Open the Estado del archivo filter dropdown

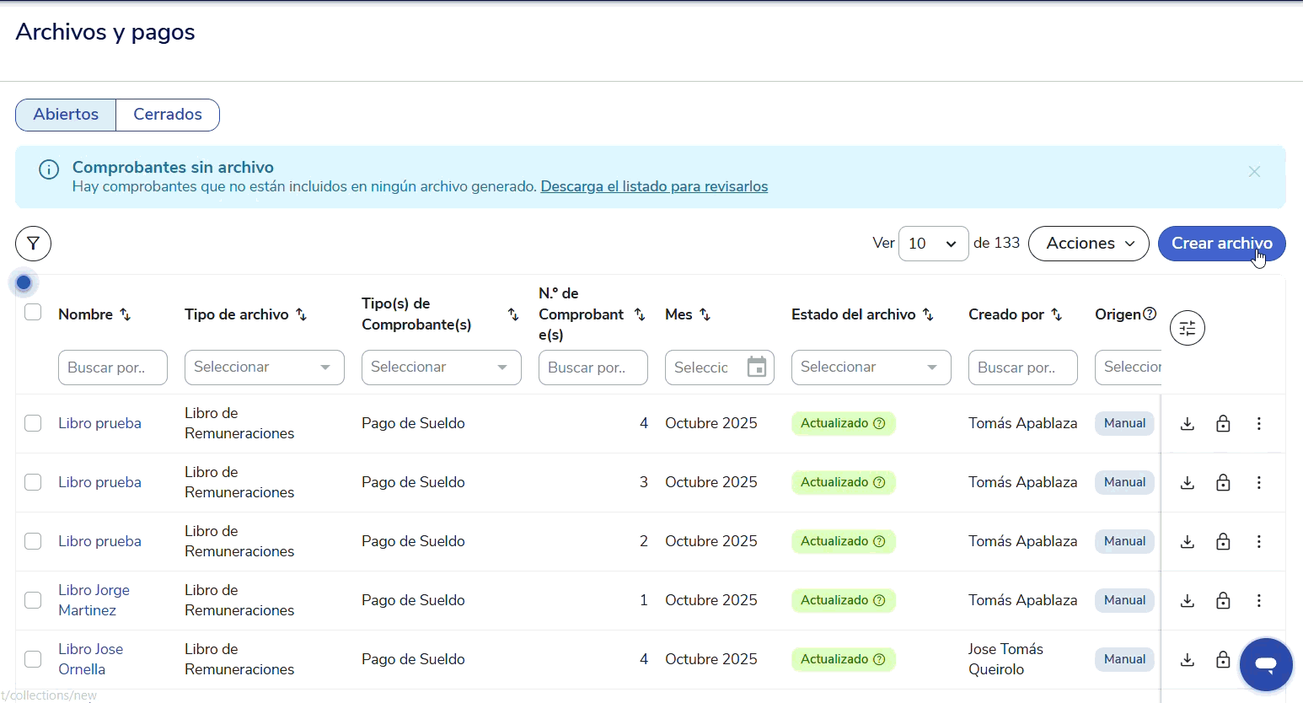(871, 368)
